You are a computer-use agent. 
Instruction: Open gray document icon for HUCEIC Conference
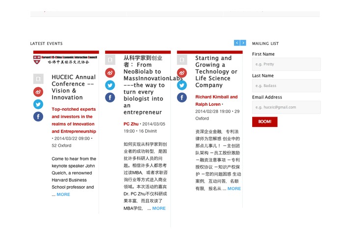pyautogui.click(x=38, y=79)
